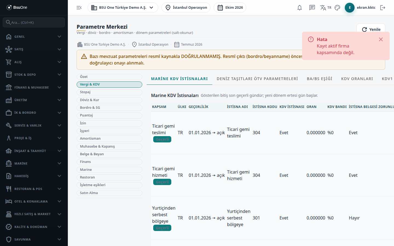Focus the Ara search field
Screen dimensions: 394x246
click(x=34, y=22)
